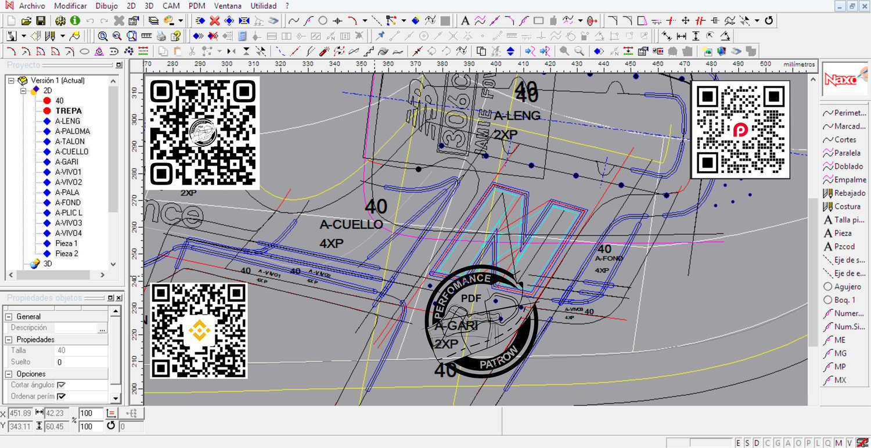Click the red X delete icon
Viewport: 871px width, 448px height.
215,21
